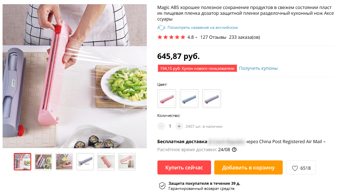View the last product thumbnail image

(x=127, y=162)
